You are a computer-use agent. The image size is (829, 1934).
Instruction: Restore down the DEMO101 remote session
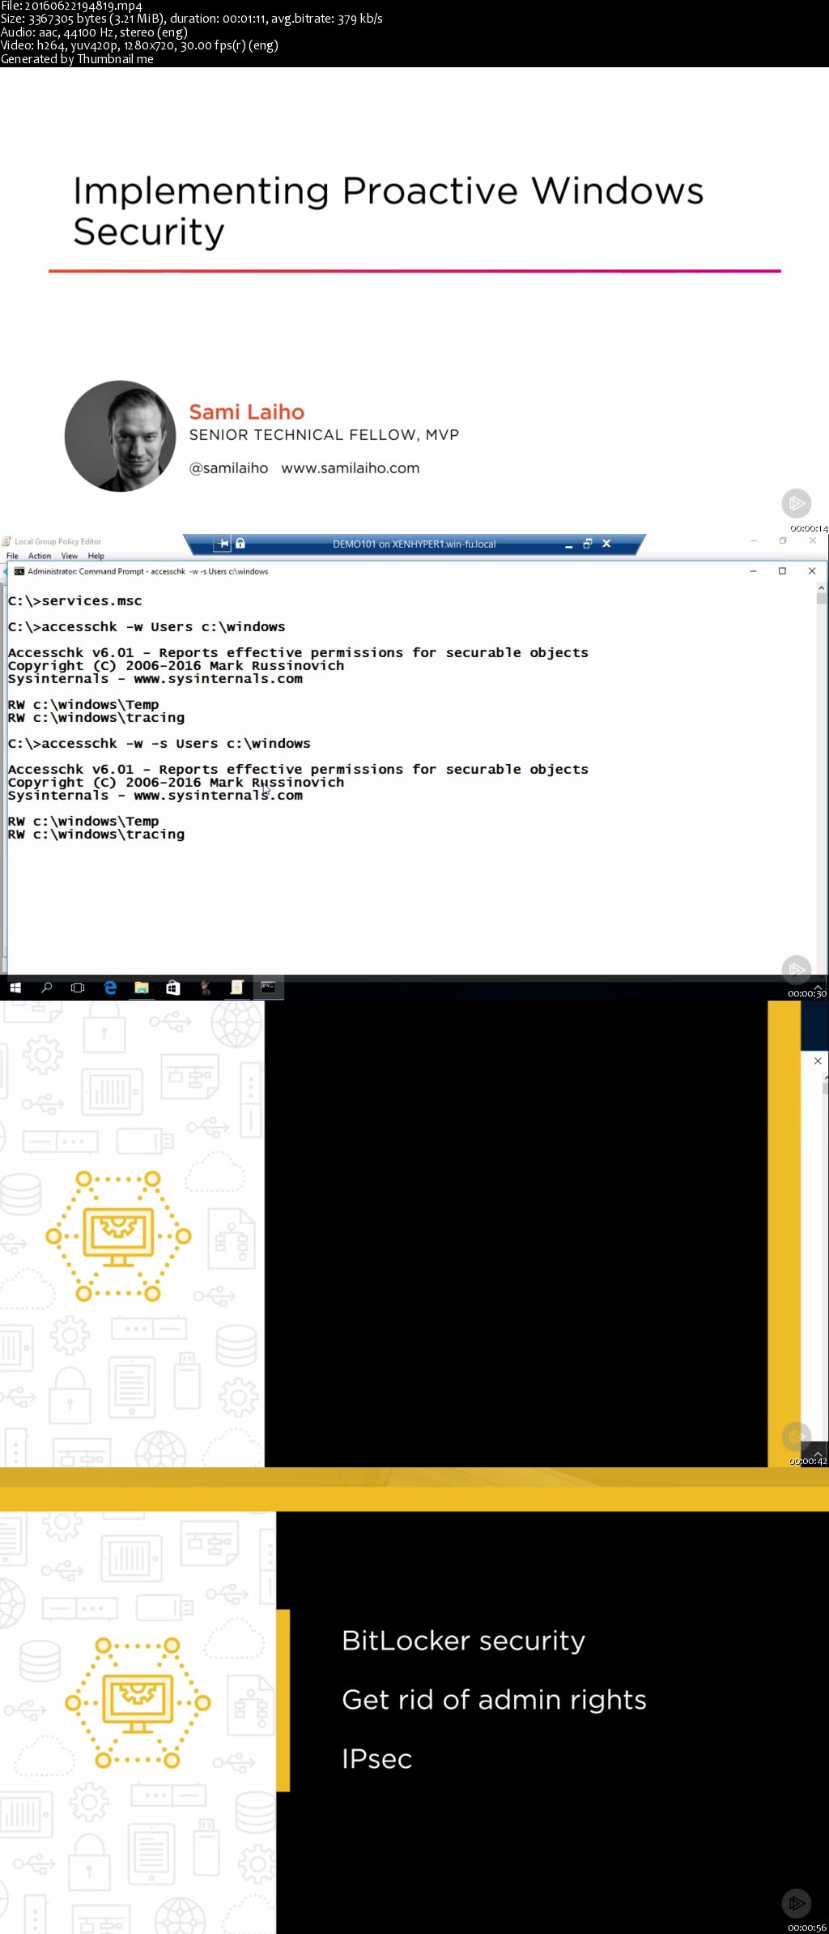point(588,544)
